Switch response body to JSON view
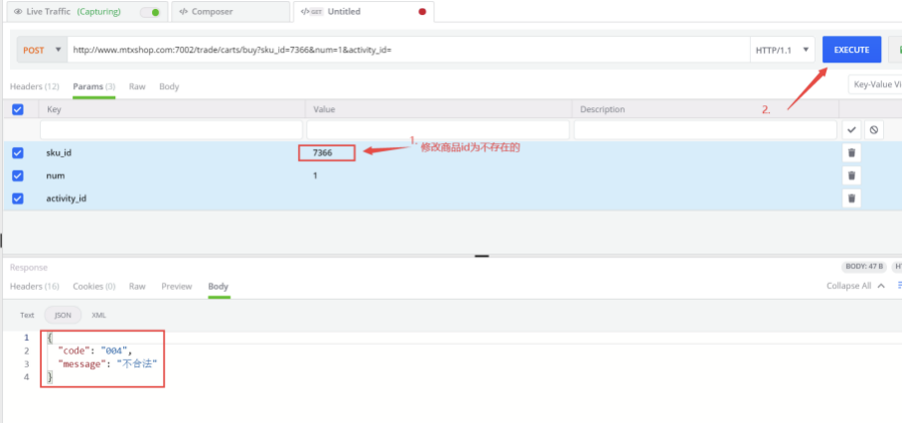 [63, 315]
